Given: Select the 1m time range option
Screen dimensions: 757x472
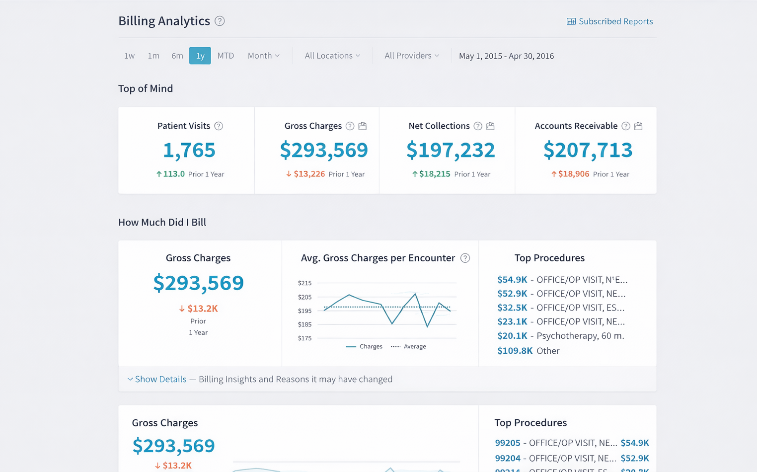Looking at the screenshot, I should pyautogui.click(x=153, y=56).
